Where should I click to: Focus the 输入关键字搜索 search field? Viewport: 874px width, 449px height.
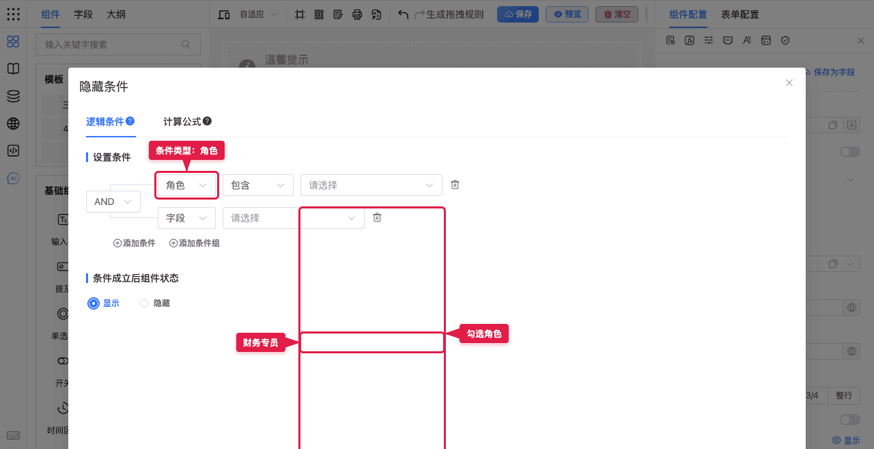pos(118,44)
